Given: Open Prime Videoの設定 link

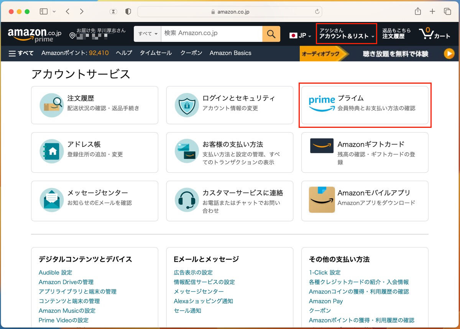Looking at the screenshot, I should [x=64, y=320].
